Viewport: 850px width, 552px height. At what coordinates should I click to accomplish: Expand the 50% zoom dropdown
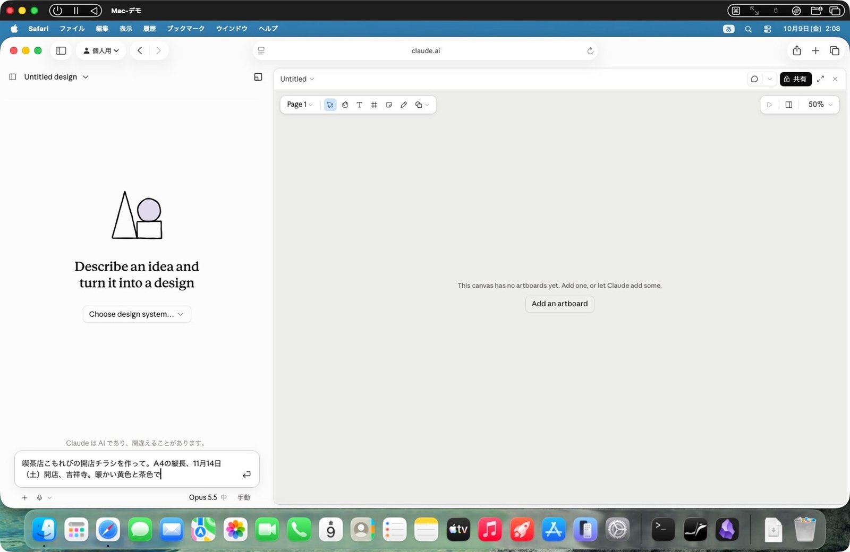820,105
